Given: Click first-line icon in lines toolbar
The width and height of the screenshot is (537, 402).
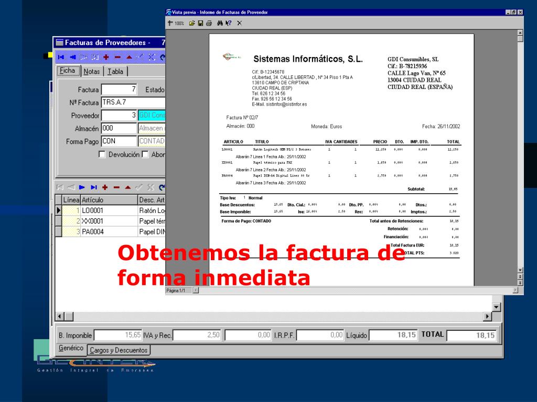Looking at the screenshot, I should point(60,187).
